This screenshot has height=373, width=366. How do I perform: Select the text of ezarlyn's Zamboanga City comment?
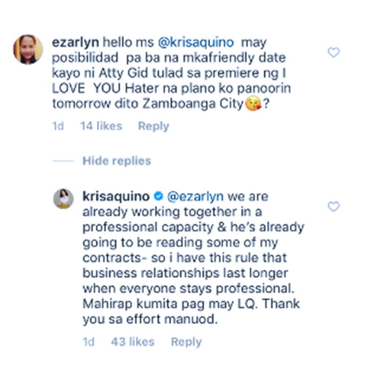pyautogui.click(x=171, y=73)
